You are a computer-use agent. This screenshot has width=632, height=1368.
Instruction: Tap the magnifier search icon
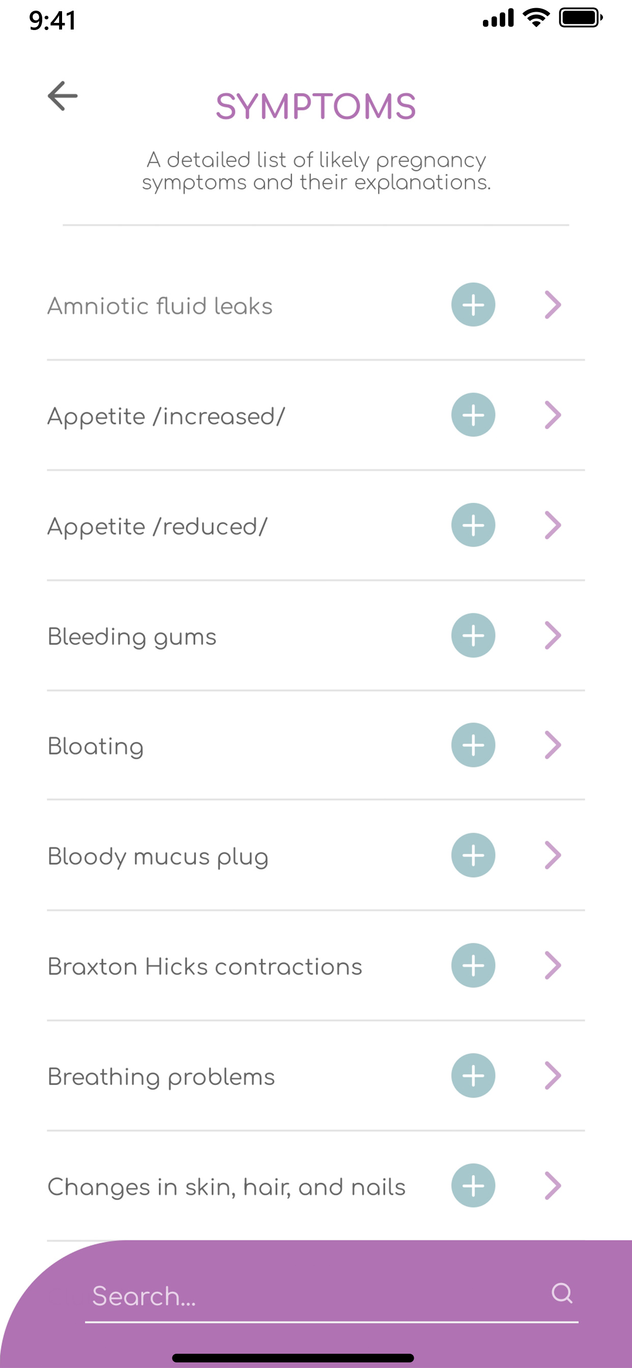(x=562, y=1293)
